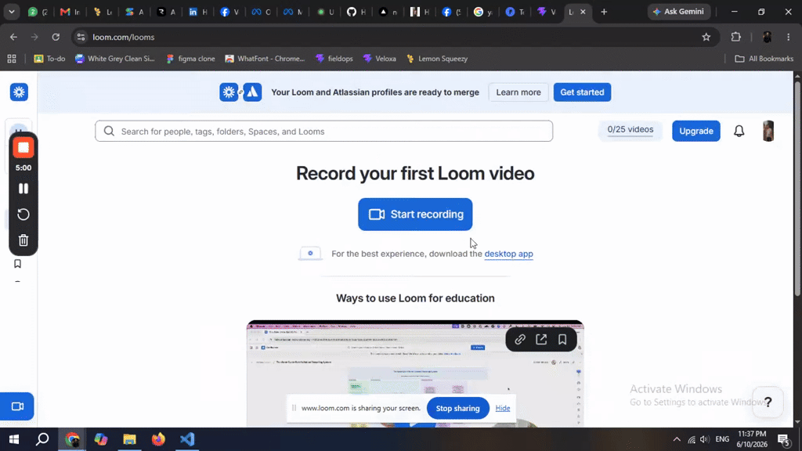
Task: Open Loom home logo in sidebar
Action: point(19,92)
